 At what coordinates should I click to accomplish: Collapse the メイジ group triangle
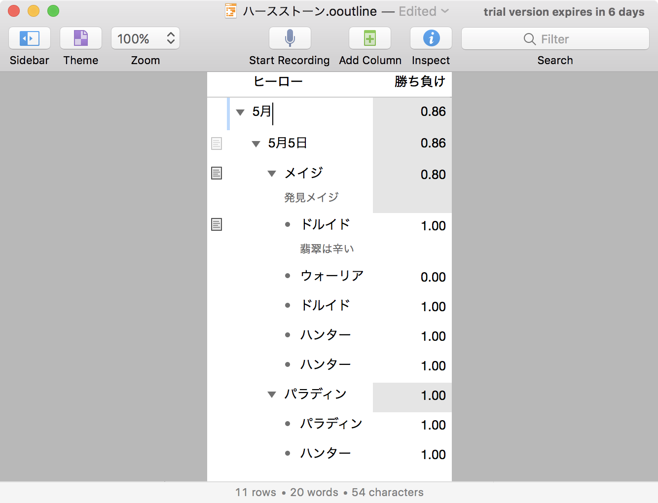point(272,174)
